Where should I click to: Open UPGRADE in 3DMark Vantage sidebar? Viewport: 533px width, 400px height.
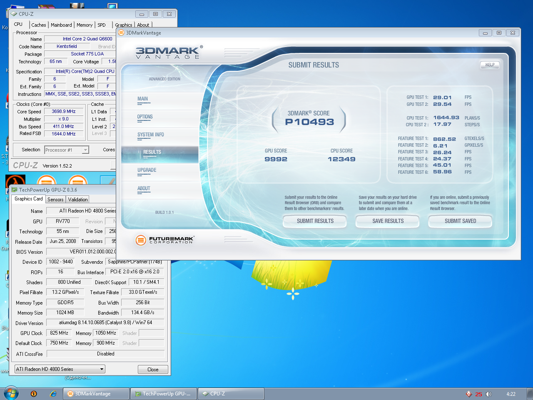[147, 170]
